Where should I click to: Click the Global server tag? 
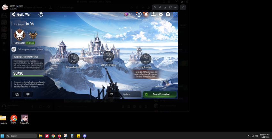(x=30, y=43)
